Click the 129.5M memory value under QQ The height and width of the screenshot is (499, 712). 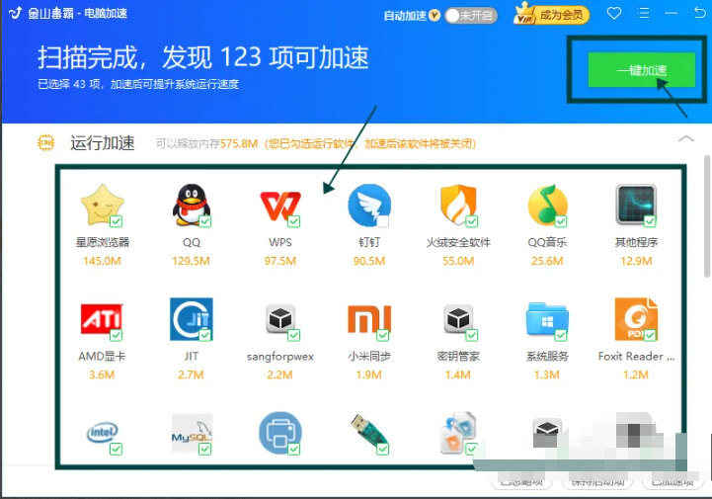tap(191, 261)
